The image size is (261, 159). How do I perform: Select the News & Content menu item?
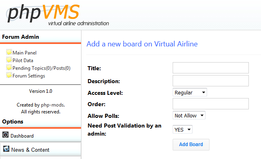point(41,149)
